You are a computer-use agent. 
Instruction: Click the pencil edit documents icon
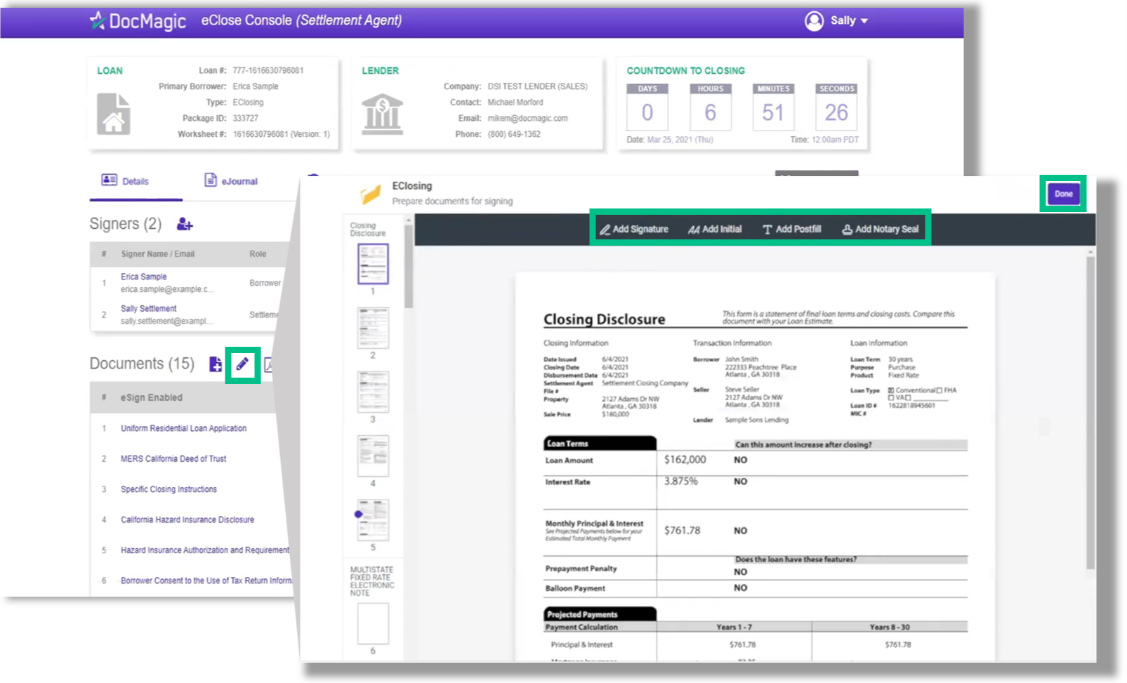coord(242,364)
